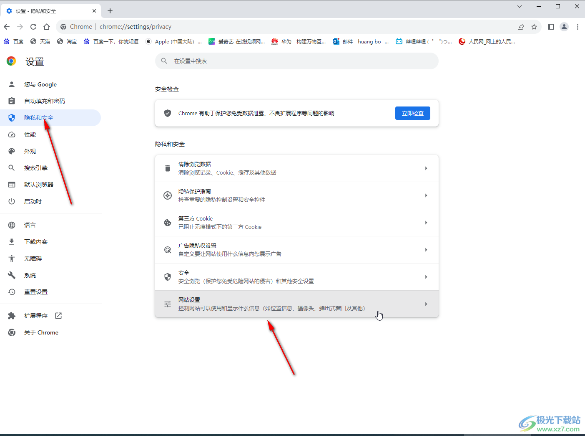
Task: Go back to the previous page
Action: point(7,27)
